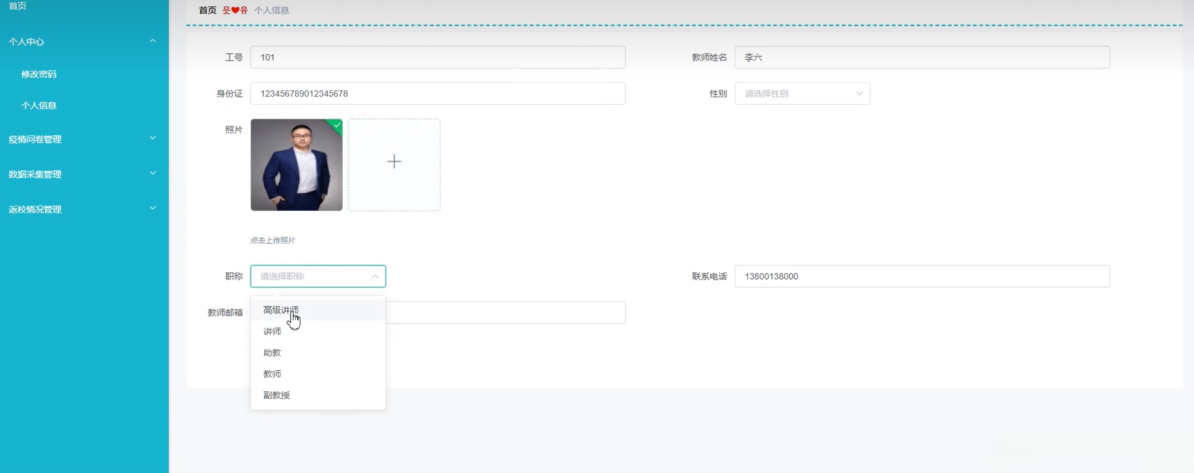Open 个人信息 in the sidebar

click(39, 106)
